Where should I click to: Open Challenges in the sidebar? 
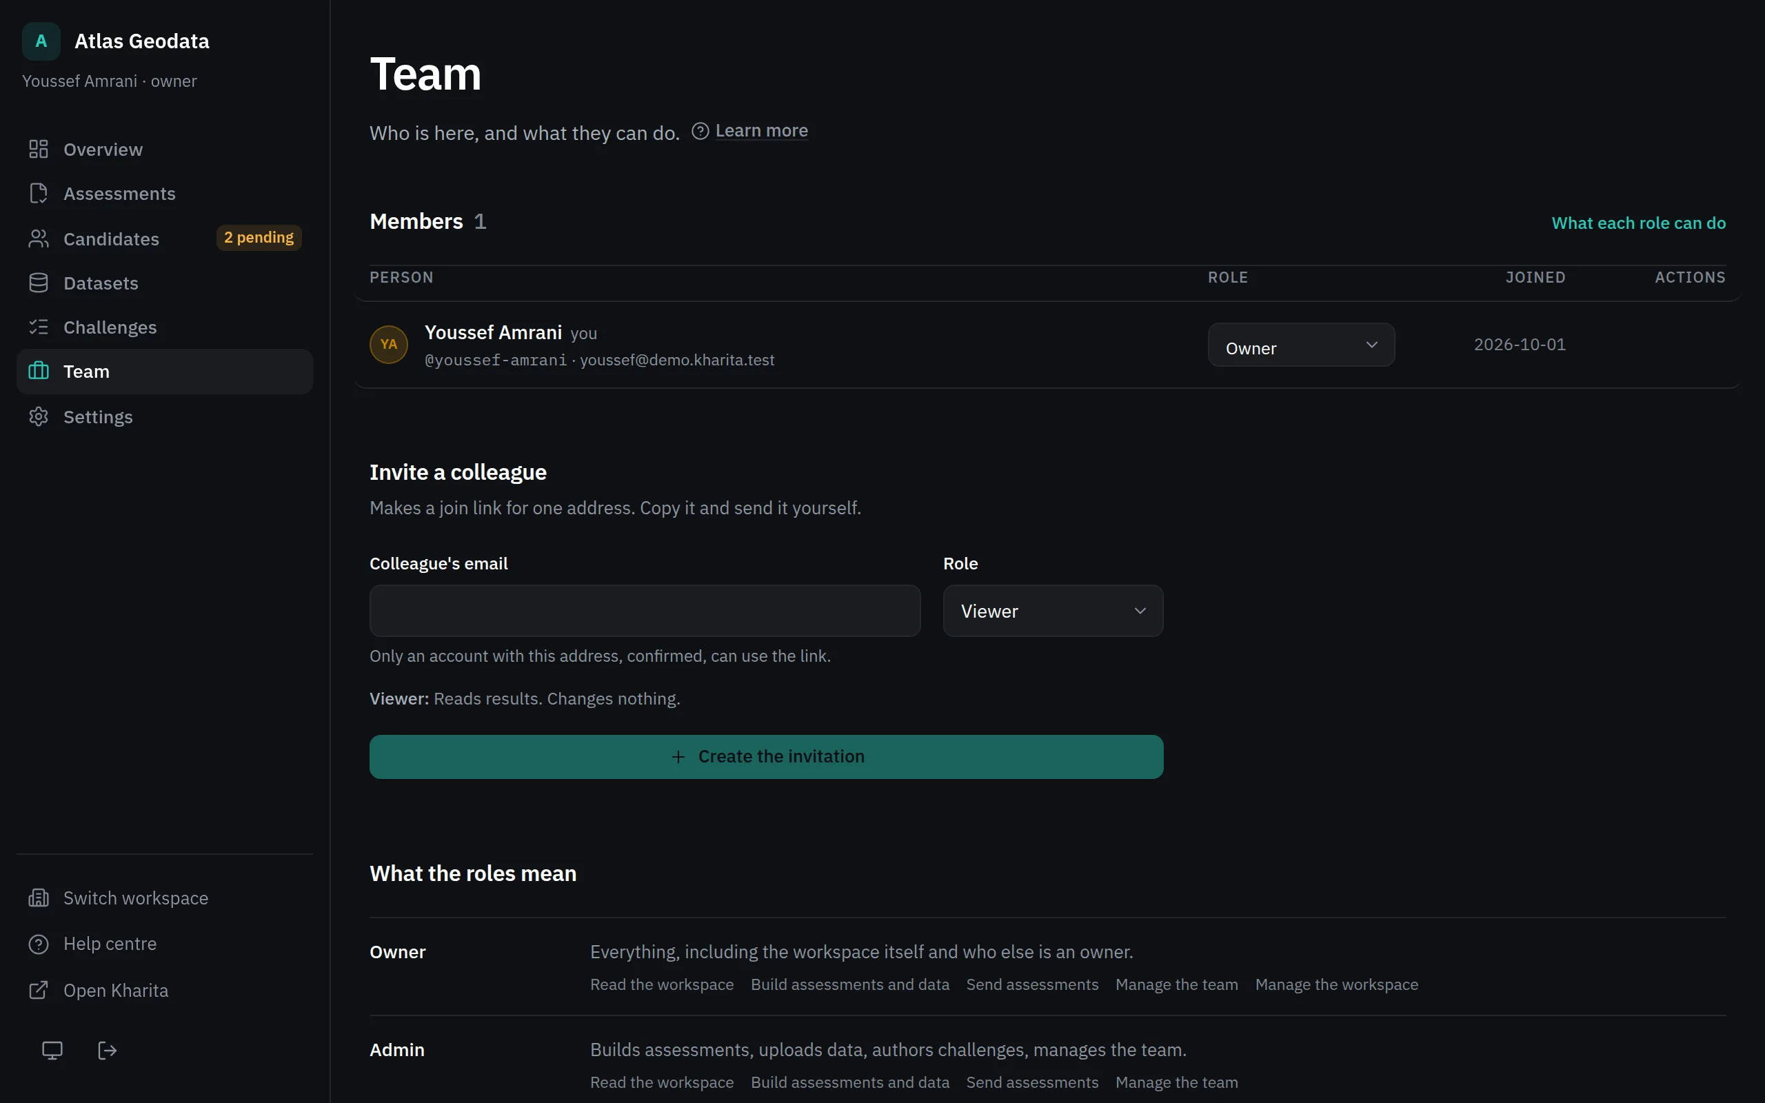[x=165, y=327]
